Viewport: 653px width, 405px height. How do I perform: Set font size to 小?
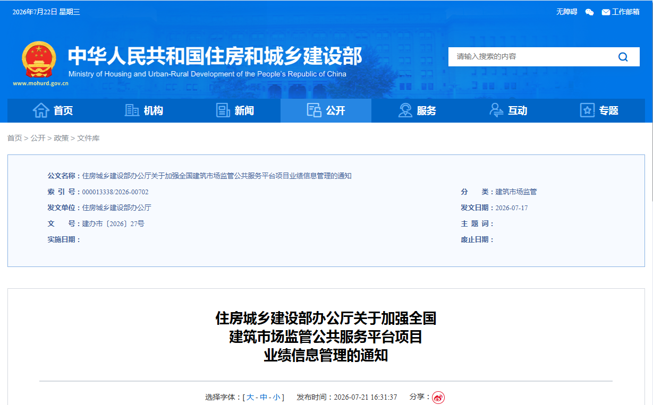point(276,397)
